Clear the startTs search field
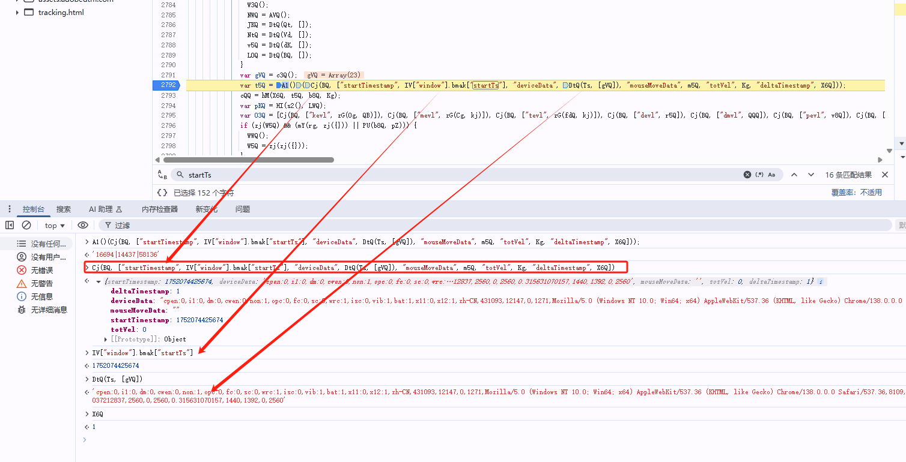 click(x=747, y=175)
